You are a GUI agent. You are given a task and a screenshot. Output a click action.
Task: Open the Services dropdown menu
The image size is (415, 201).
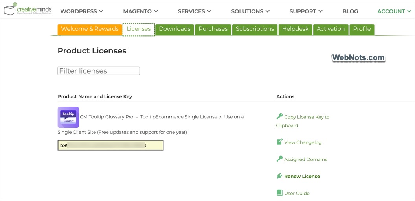(195, 11)
